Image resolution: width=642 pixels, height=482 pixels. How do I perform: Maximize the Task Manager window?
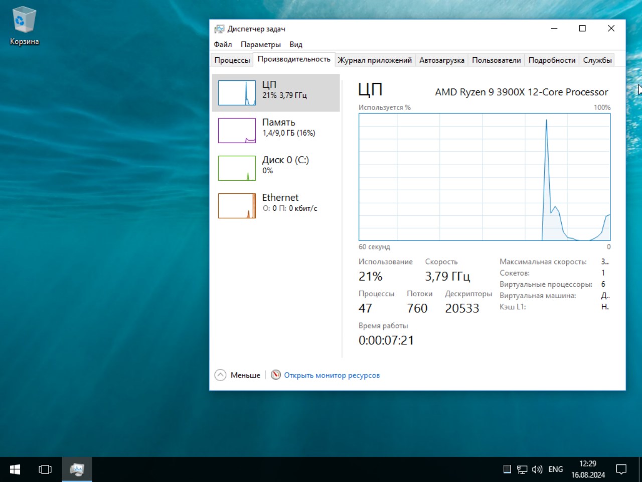pos(582,29)
